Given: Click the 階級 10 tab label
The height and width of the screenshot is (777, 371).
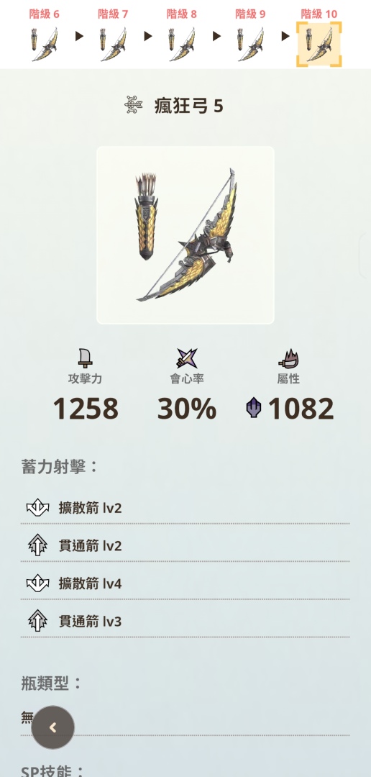Looking at the screenshot, I should (x=319, y=14).
